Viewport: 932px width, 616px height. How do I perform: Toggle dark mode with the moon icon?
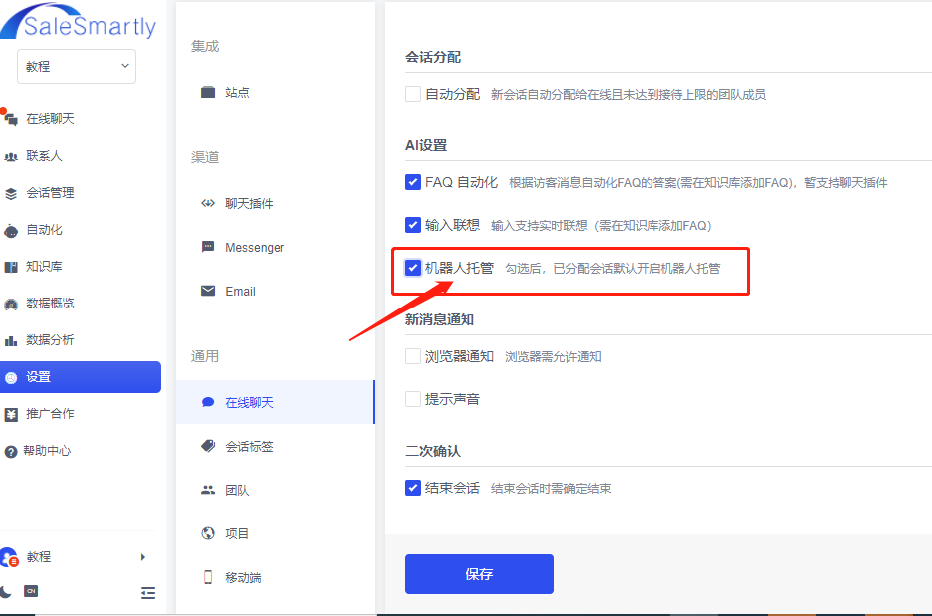(x=5, y=591)
